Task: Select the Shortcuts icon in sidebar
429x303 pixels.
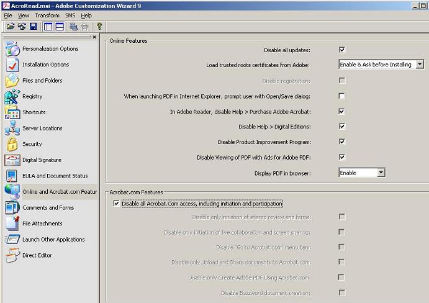Action: click(12, 112)
